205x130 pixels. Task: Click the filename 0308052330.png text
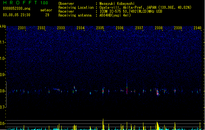pyautogui.click(x=17, y=9)
